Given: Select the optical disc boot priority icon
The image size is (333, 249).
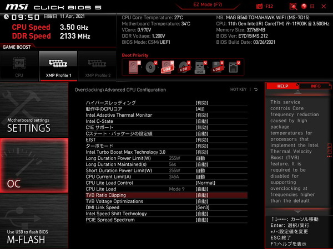Looking at the screenshot, I should click(151, 68).
